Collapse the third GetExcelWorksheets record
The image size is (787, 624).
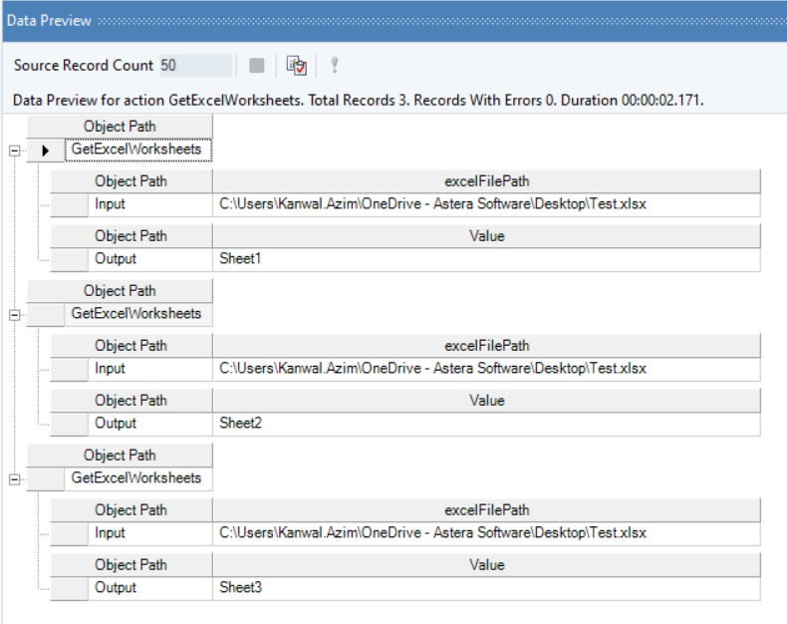click(14, 478)
